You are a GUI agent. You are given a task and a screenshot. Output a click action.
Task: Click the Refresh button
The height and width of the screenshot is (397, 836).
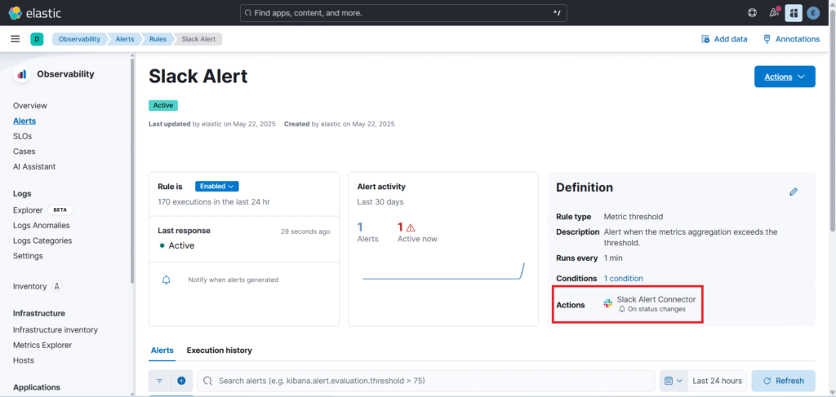click(x=783, y=381)
